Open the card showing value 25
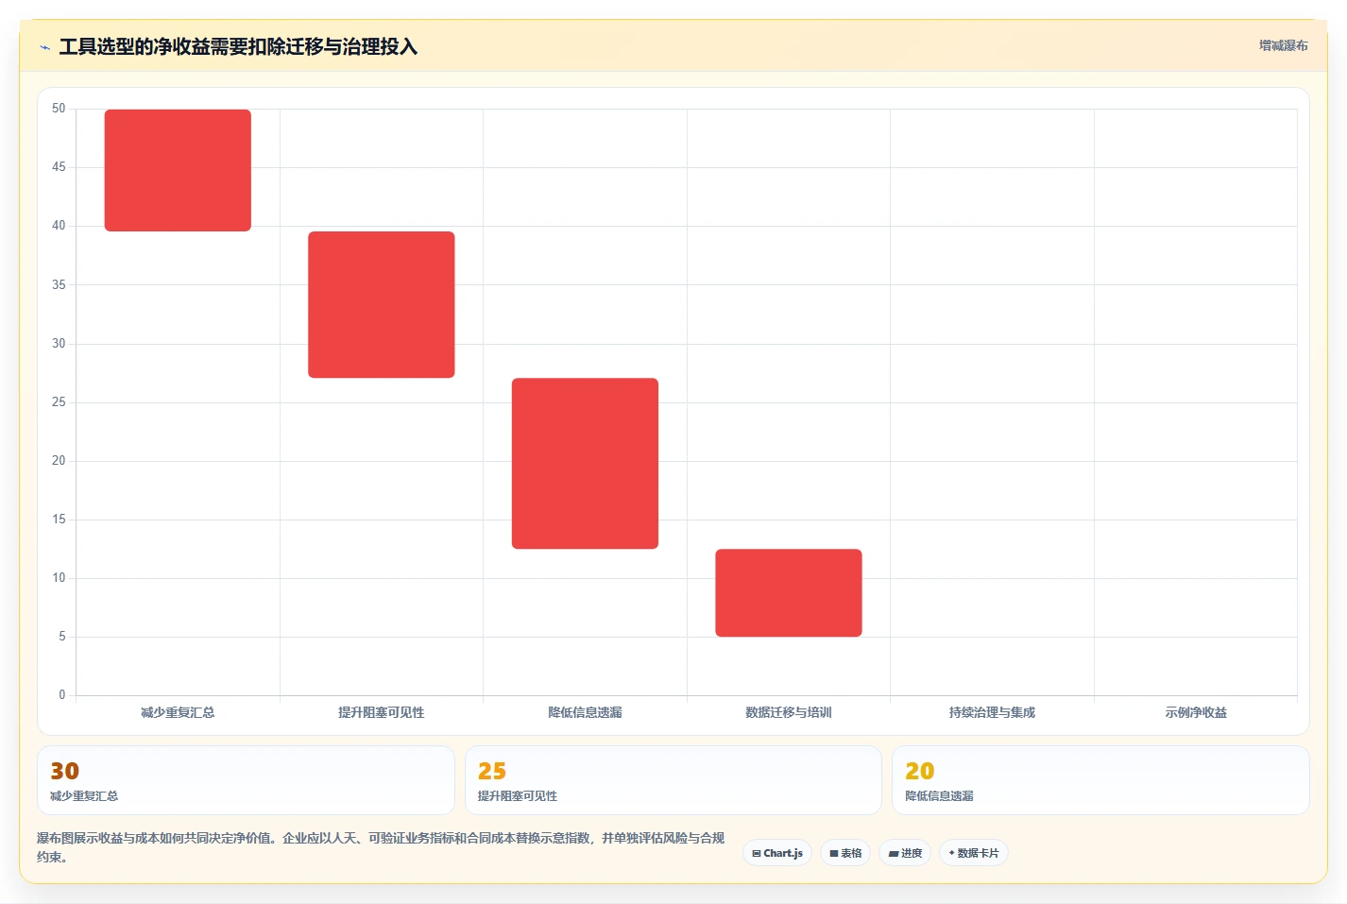 [x=673, y=780]
